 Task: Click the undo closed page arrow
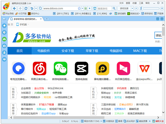(x=32, y=8)
